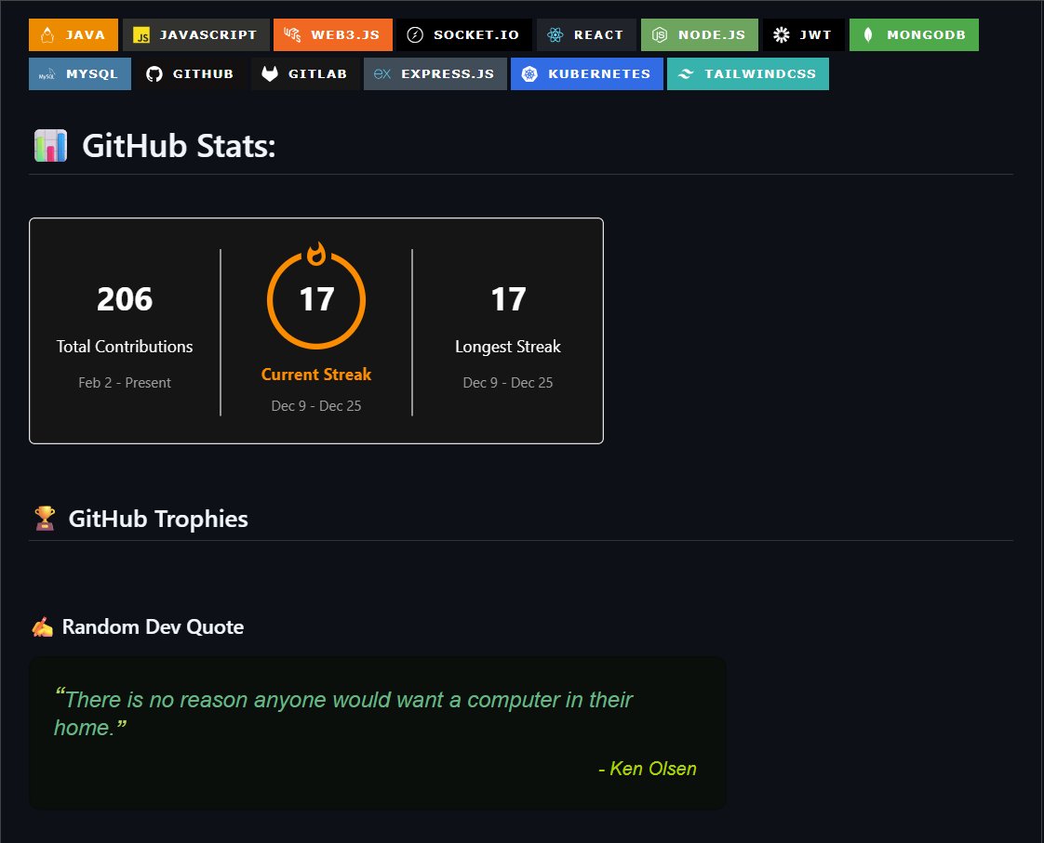1044x843 pixels.
Task: Open the Node.js badge
Action: coord(700,34)
